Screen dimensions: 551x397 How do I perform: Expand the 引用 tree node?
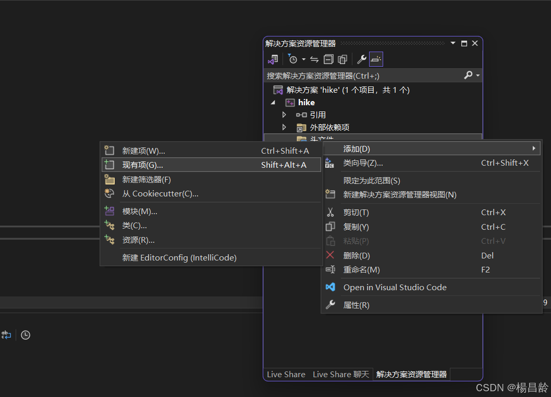[x=284, y=115]
